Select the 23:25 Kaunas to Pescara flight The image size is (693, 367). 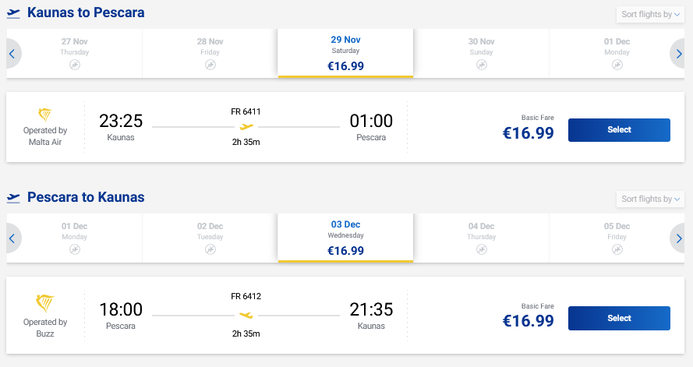coord(619,130)
